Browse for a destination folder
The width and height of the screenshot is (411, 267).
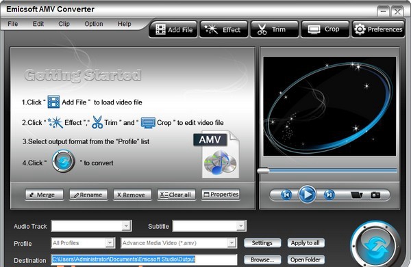tap(262, 259)
